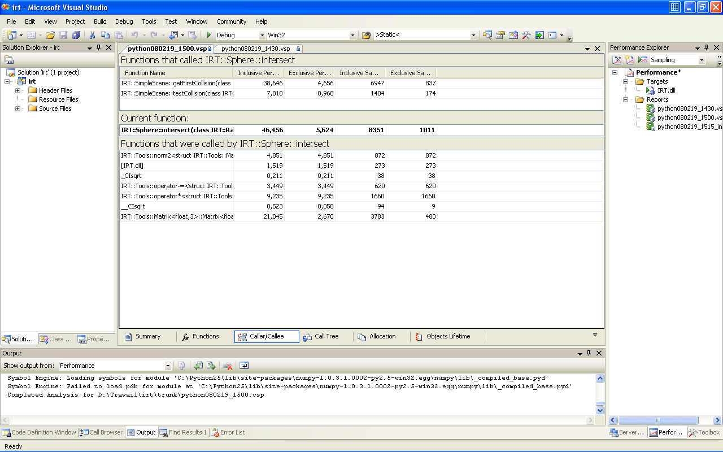Screen dimensions: 723x452
Task: Click the Open File folder icon
Action: click(50, 35)
